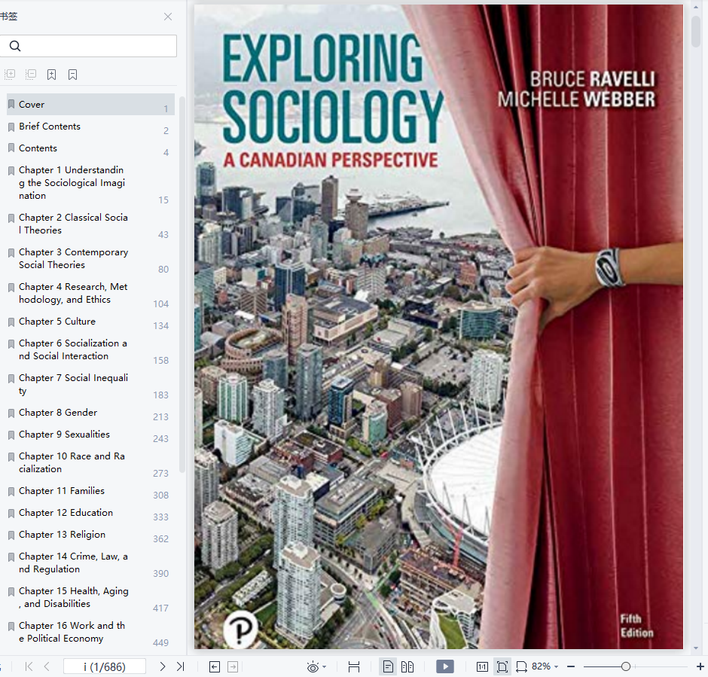Click the add bookmark icon

tap(51, 75)
